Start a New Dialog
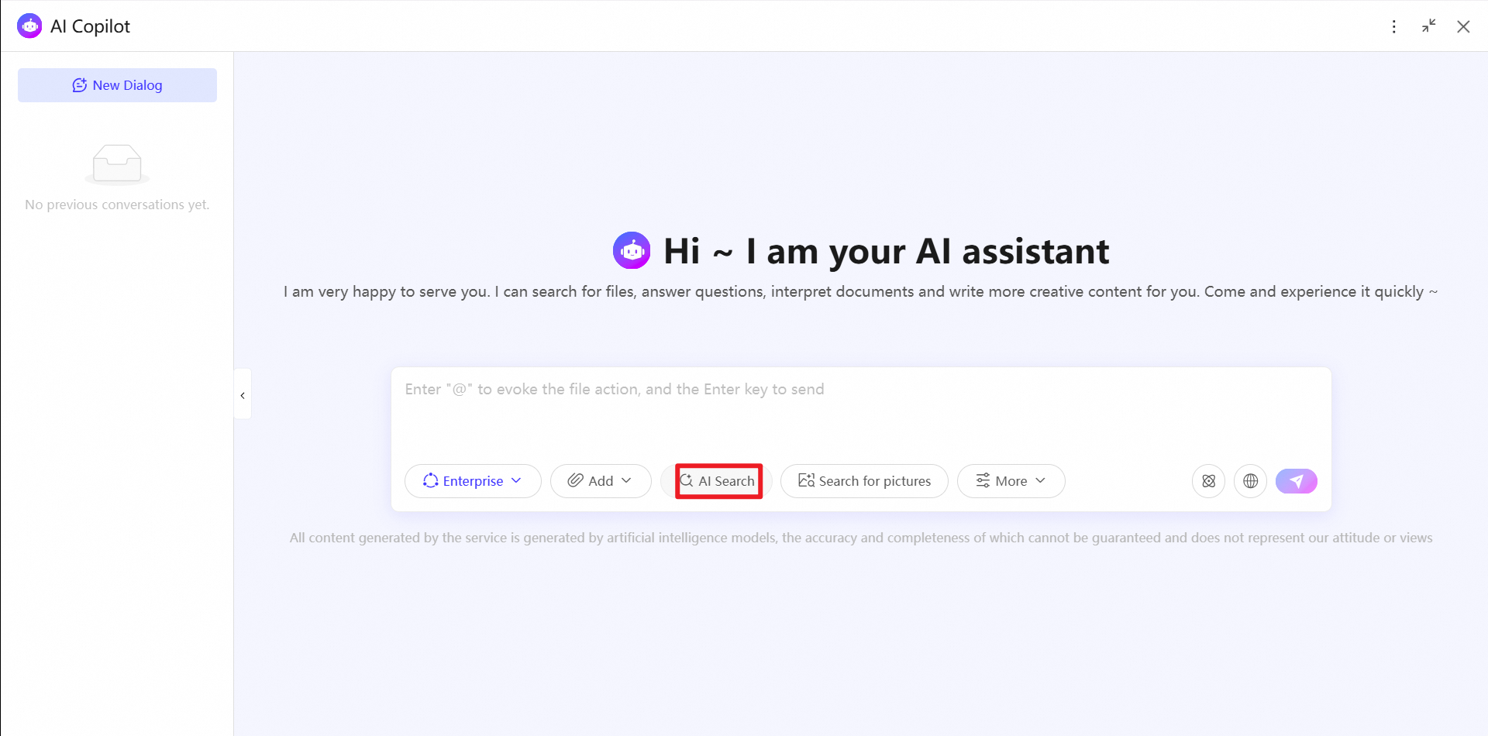Image resolution: width=1488 pixels, height=736 pixels. point(117,85)
